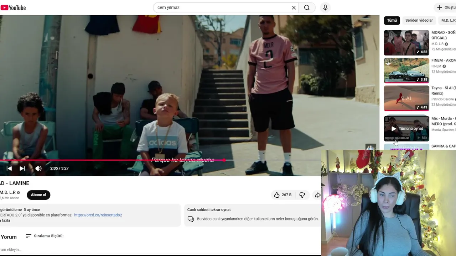Open MORAD video thumbnail 4:32
The width and height of the screenshot is (456, 256).
(x=406, y=43)
